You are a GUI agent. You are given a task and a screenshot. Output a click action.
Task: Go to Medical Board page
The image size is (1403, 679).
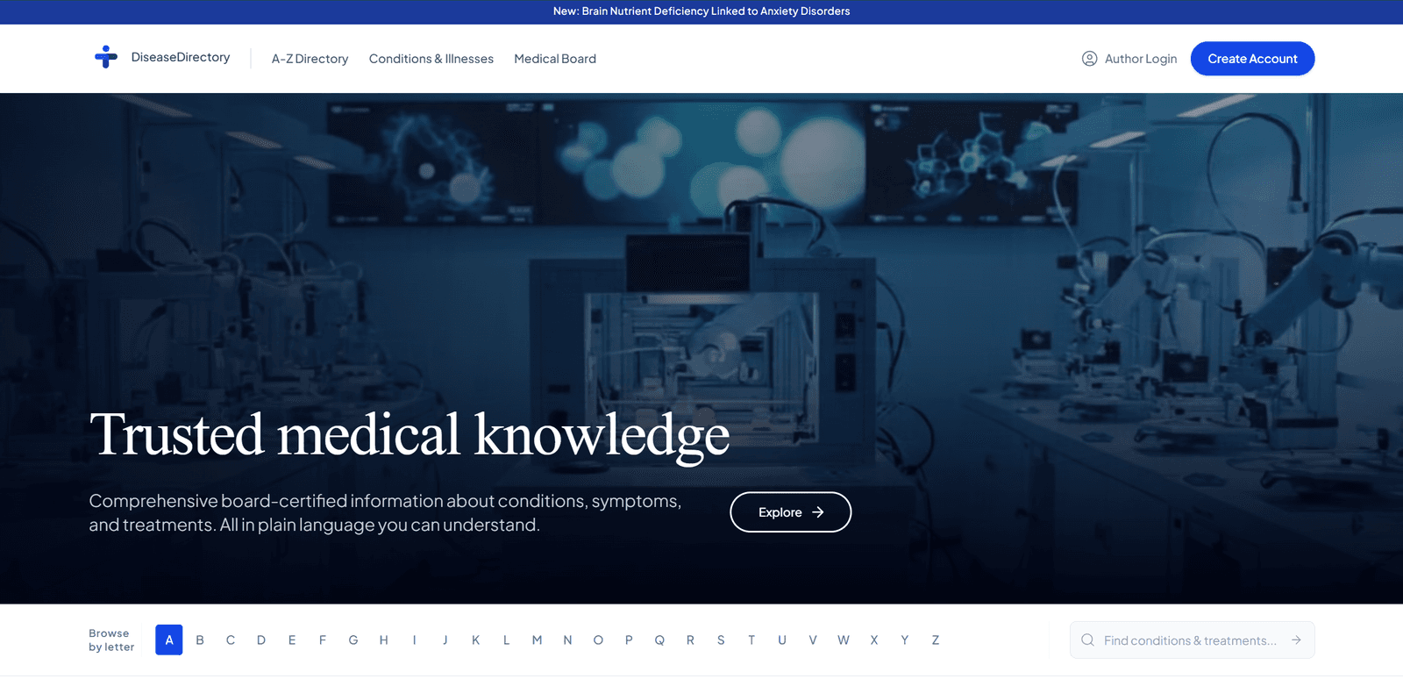click(555, 59)
